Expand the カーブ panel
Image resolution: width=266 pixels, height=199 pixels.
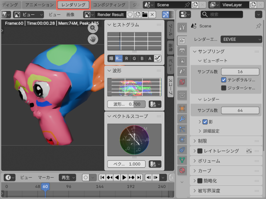click(x=195, y=171)
